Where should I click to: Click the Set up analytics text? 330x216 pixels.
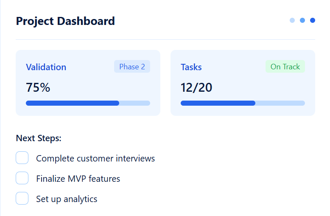point(67,199)
